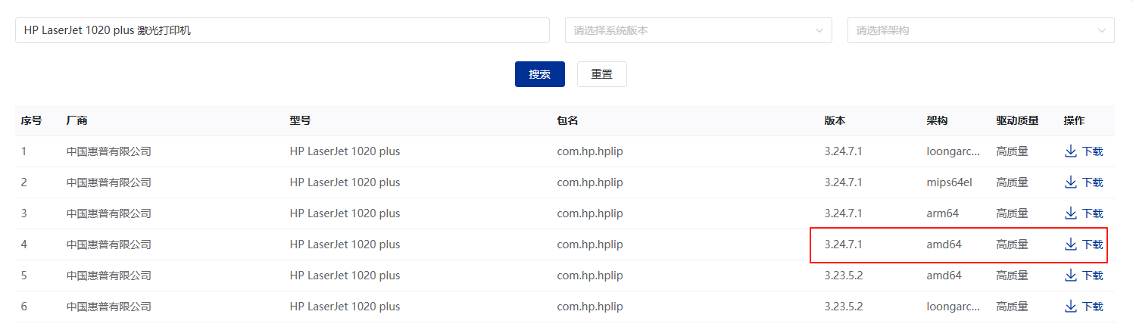This screenshot has height=327, width=1133.
Task: Click com.hp.hplip package name in row 5
Action: (590, 276)
